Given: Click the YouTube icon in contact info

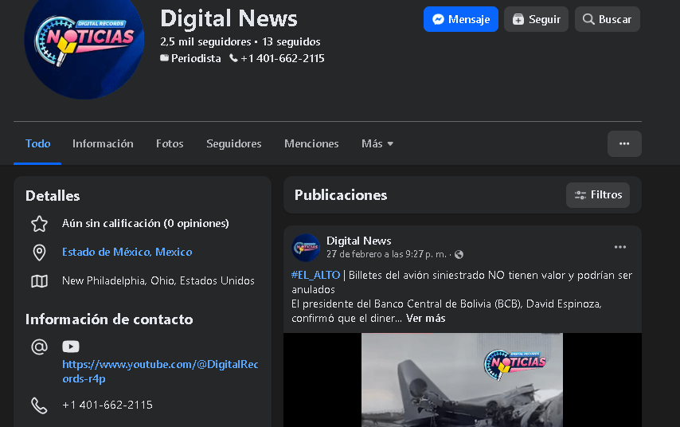Looking at the screenshot, I should click(x=71, y=347).
